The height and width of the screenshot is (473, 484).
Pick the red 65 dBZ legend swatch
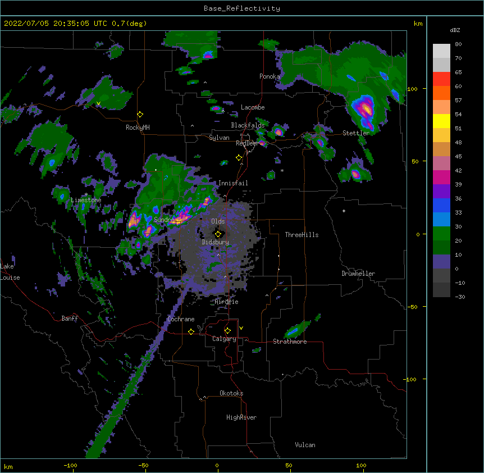441,79
